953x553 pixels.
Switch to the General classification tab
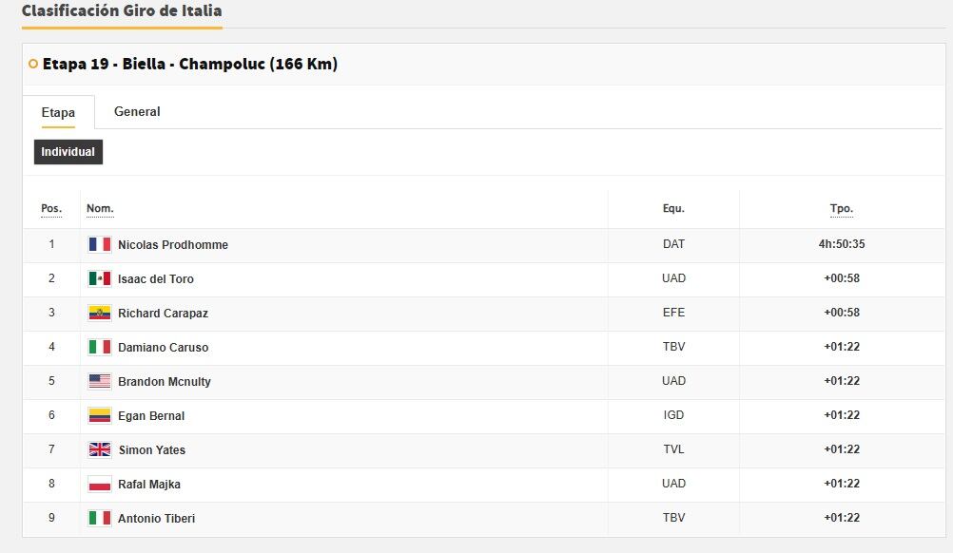[137, 111]
